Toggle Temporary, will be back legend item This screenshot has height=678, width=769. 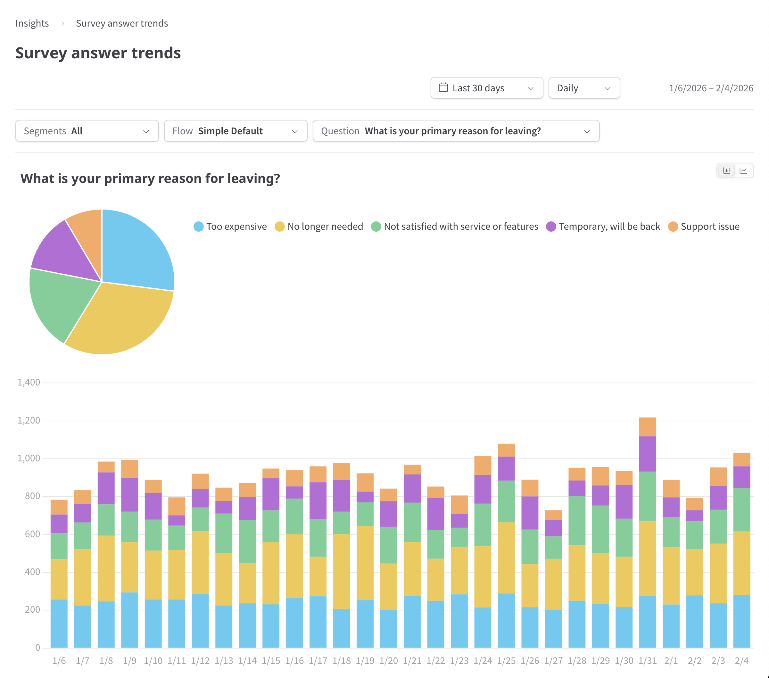pos(603,227)
